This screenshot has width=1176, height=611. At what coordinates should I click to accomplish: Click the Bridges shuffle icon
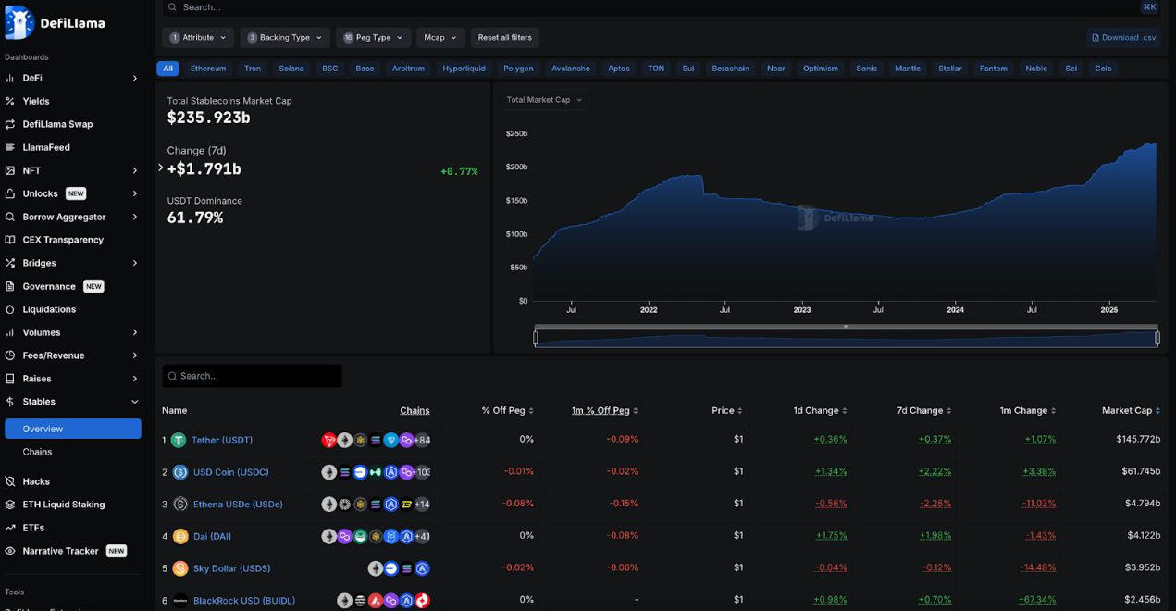click(x=10, y=263)
